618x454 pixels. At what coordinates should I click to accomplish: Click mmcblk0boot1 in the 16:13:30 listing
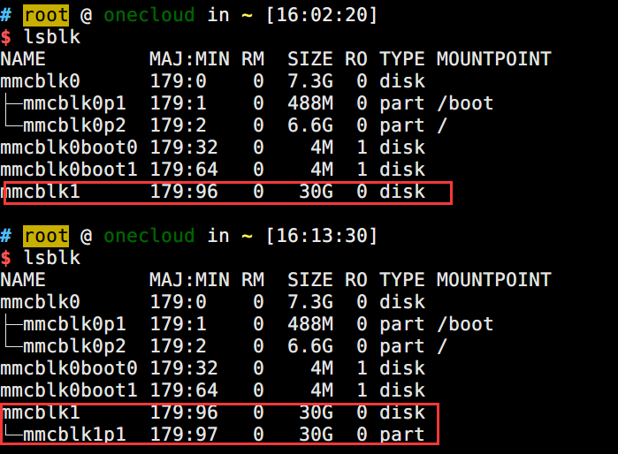69,390
